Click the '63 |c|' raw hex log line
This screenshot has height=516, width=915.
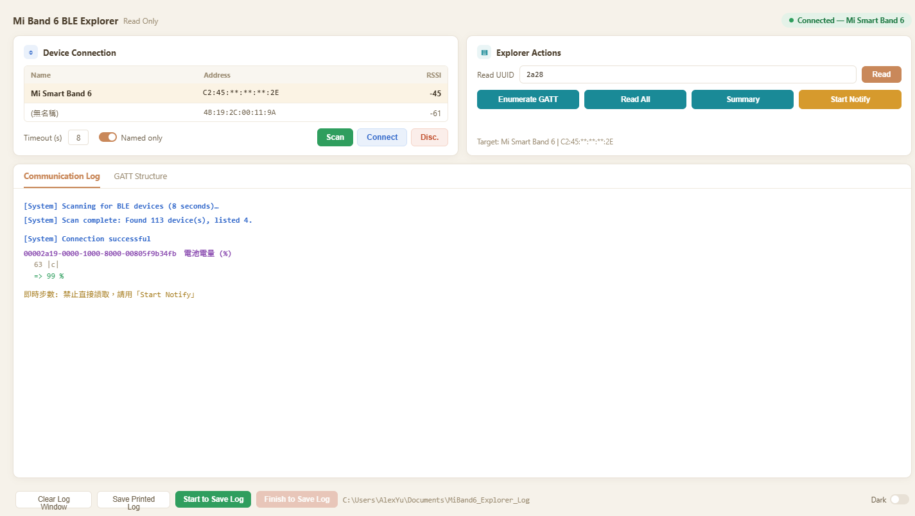click(46, 264)
